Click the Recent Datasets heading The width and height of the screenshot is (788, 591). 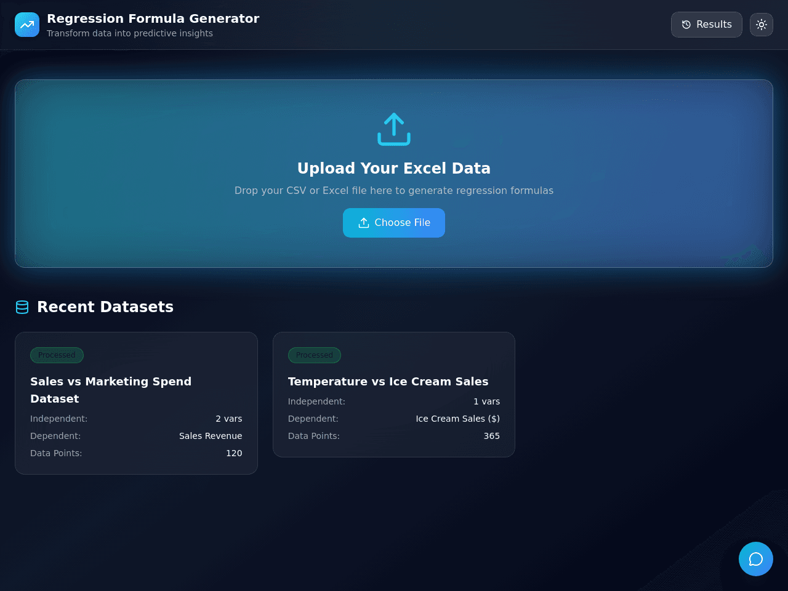(x=105, y=307)
